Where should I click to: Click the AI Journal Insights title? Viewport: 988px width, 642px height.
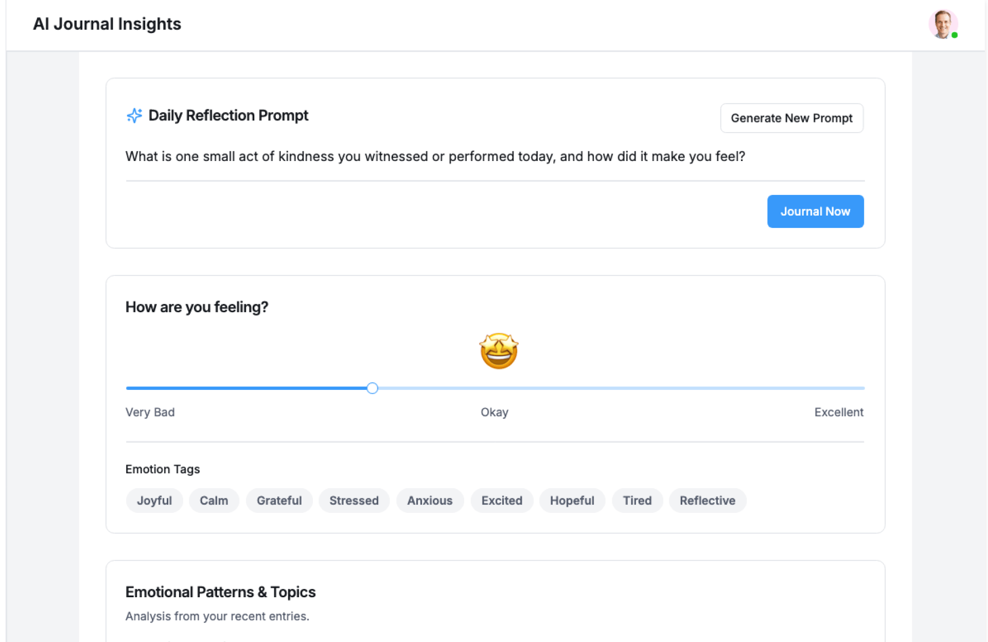(x=107, y=24)
